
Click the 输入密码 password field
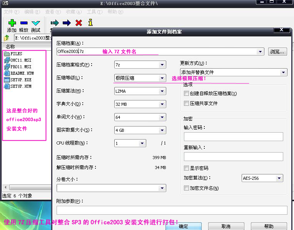[x=234, y=136]
